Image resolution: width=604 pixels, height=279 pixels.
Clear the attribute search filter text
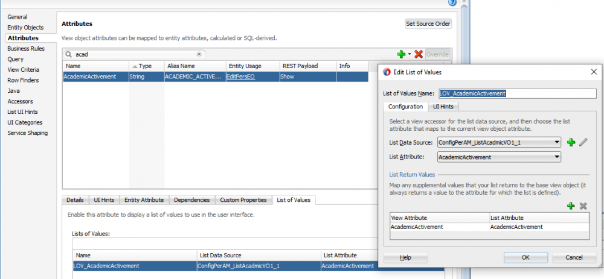(x=199, y=54)
